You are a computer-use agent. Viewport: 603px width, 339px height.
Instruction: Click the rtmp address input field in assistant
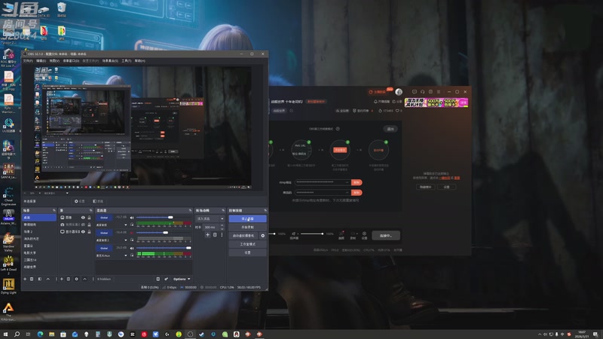click(x=323, y=182)
